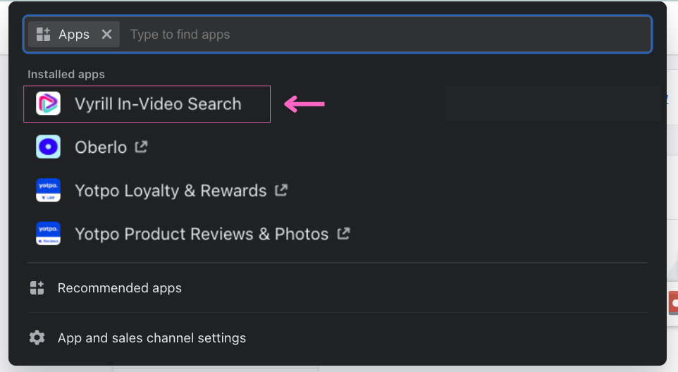Click the Recommended apps grid icon

[x=37, y=287]
